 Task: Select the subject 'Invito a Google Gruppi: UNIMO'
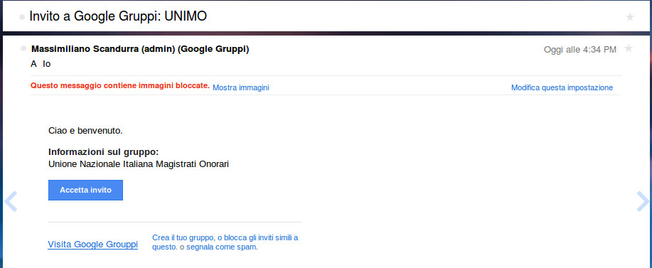coord(118,16)
